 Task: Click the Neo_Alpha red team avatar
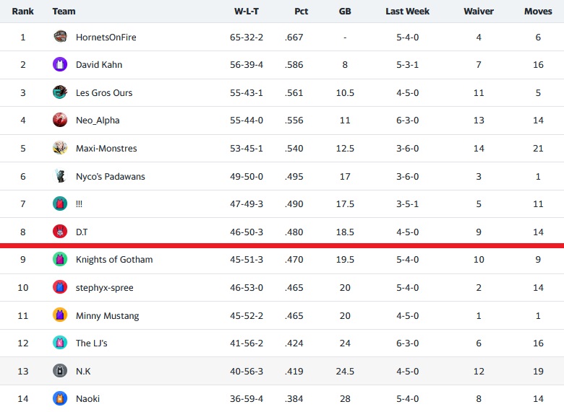[60, 120]
